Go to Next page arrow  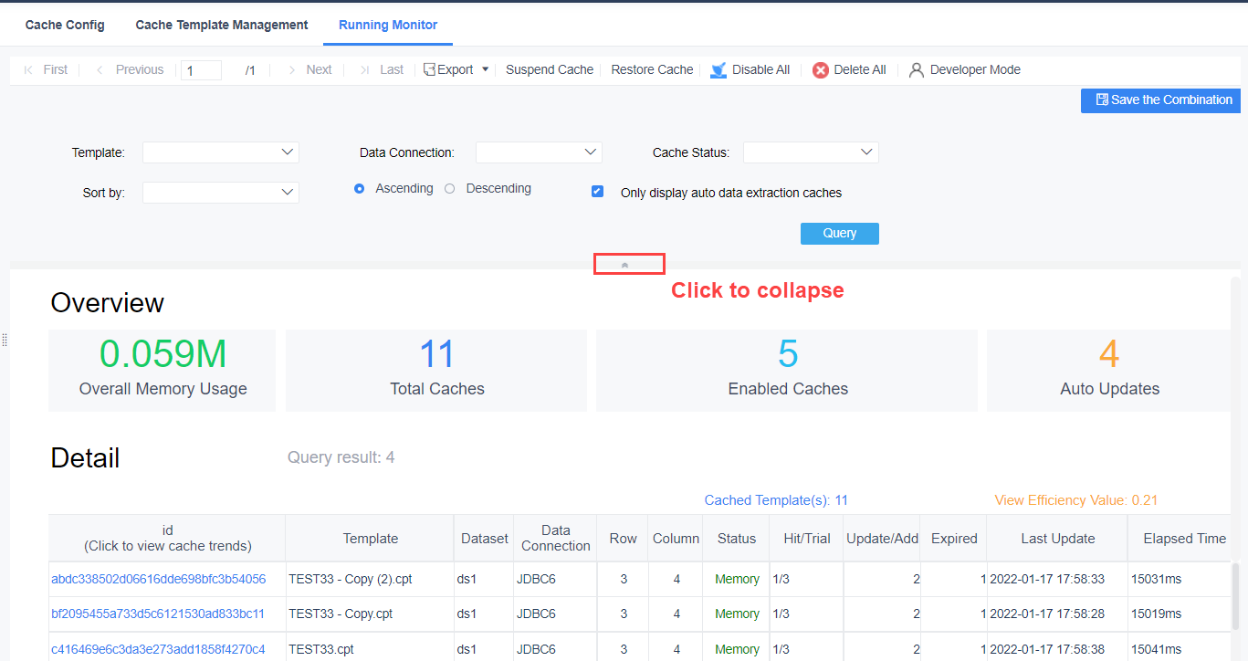[x=291, y=69]
